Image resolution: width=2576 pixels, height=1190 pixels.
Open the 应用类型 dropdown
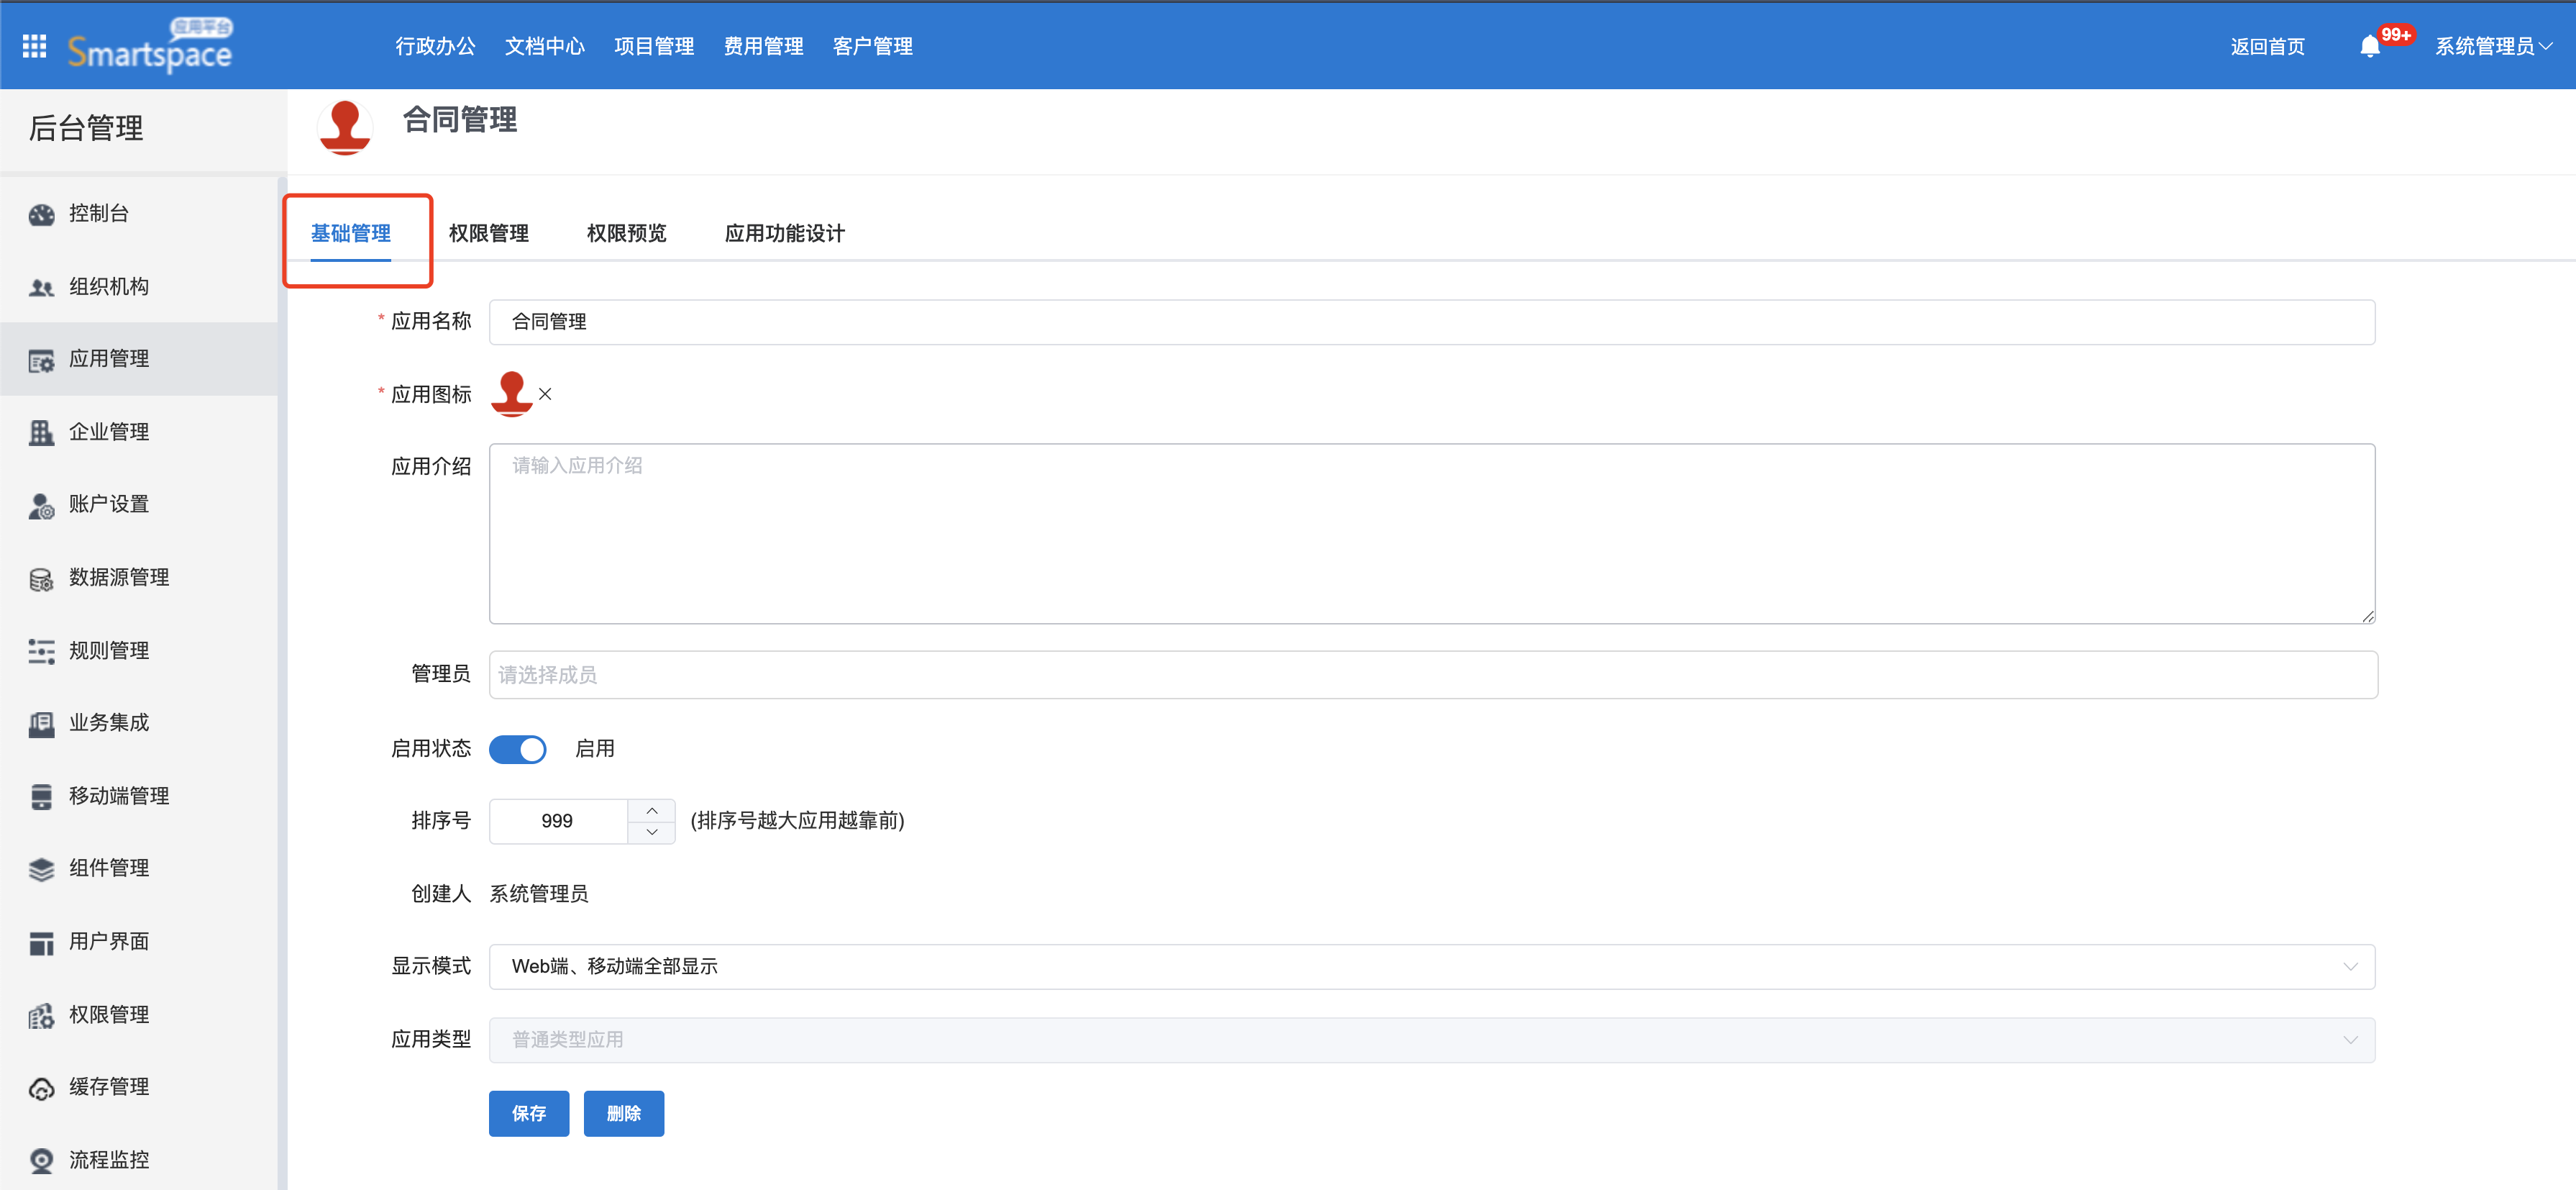(1431, 1040)
